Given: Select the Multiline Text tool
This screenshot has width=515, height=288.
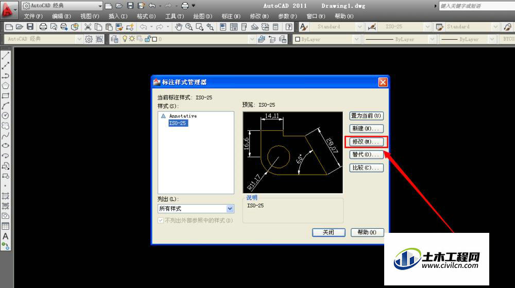Looking at the screenshot, I should point(5,236).
